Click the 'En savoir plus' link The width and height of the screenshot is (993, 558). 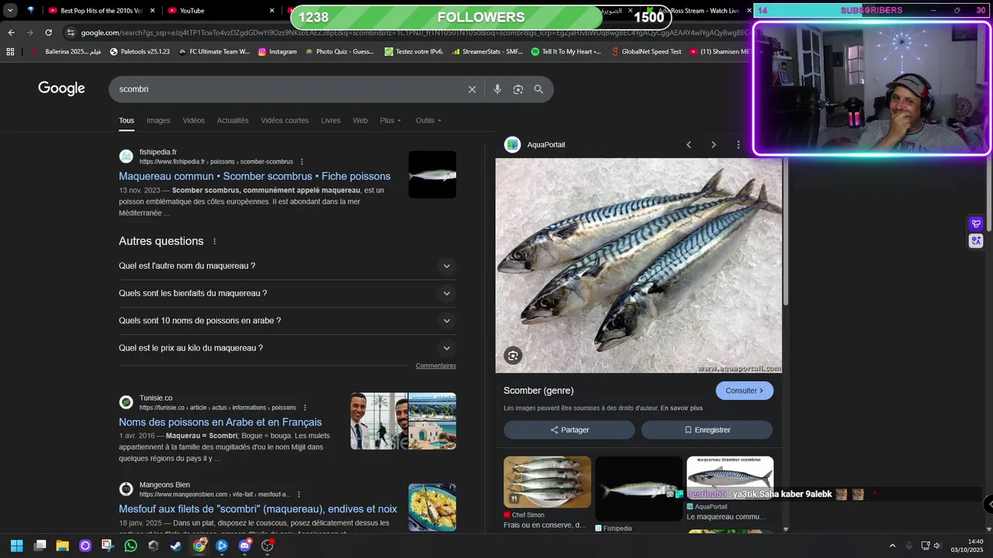pos(682,408)
